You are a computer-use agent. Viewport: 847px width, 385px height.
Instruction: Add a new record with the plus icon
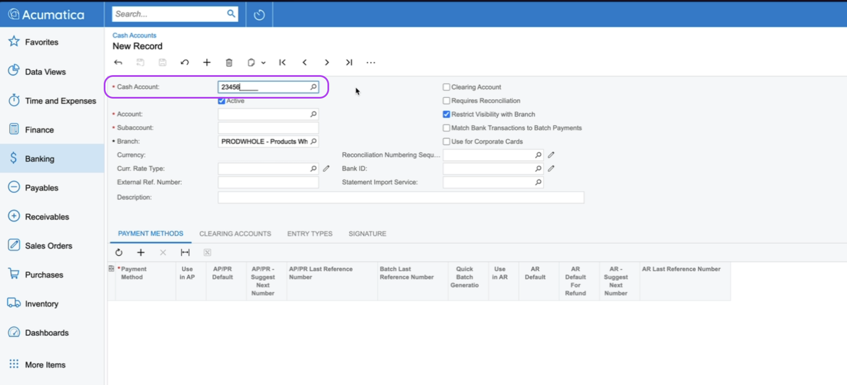click(207, 62)
